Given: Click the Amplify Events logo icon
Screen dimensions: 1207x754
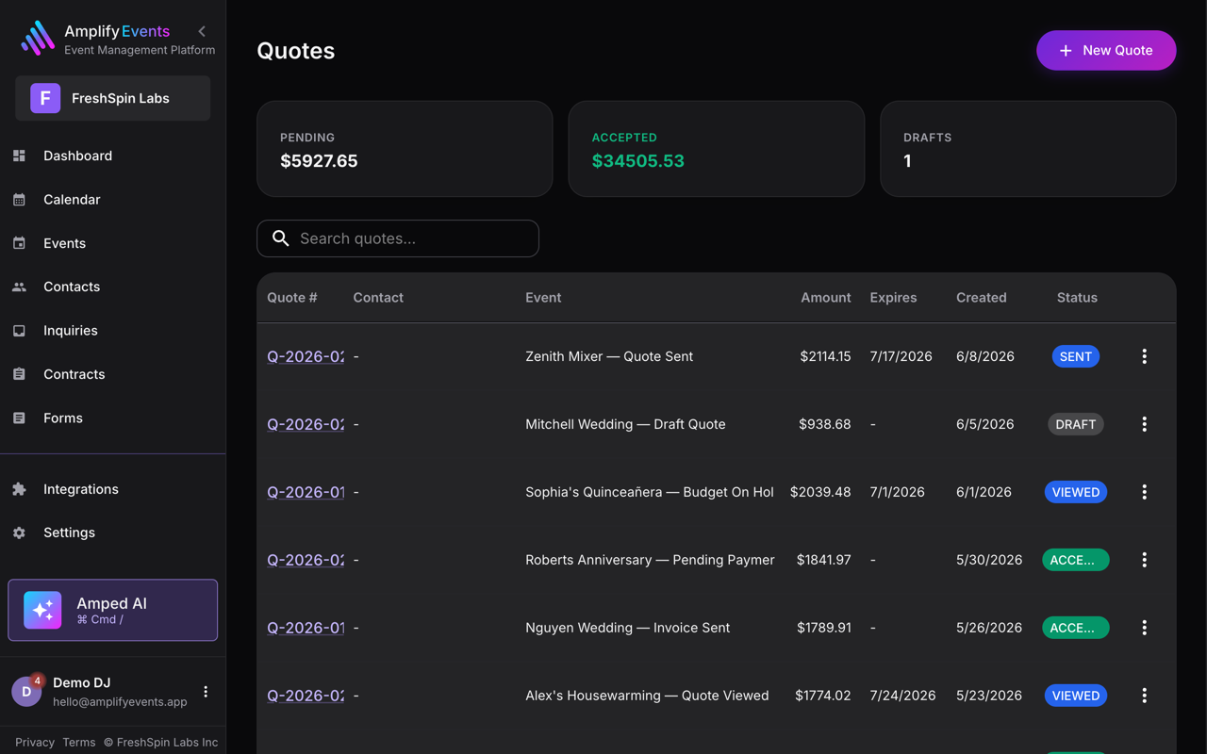Looking at the screenshot, I should click(38, 39).
